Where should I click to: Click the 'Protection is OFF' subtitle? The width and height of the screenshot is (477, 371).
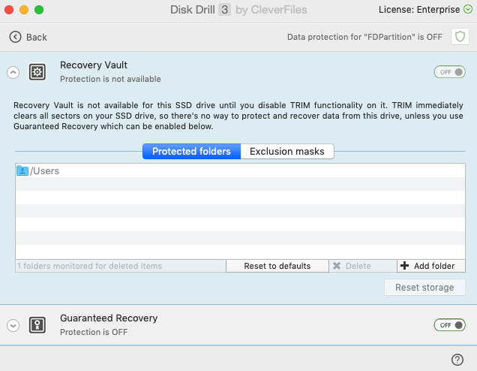tap(94, 332)
